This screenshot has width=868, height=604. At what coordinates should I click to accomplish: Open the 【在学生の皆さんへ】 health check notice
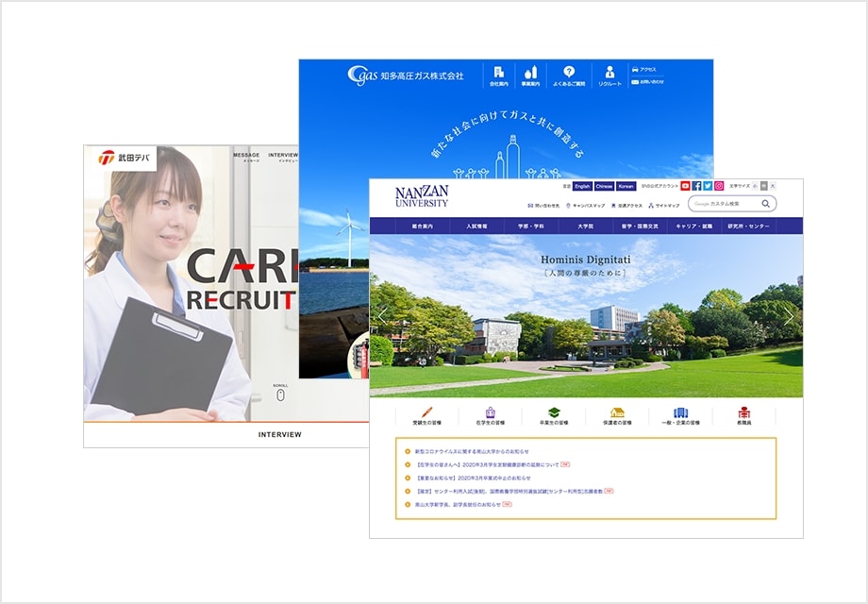[x=488, y=464]
